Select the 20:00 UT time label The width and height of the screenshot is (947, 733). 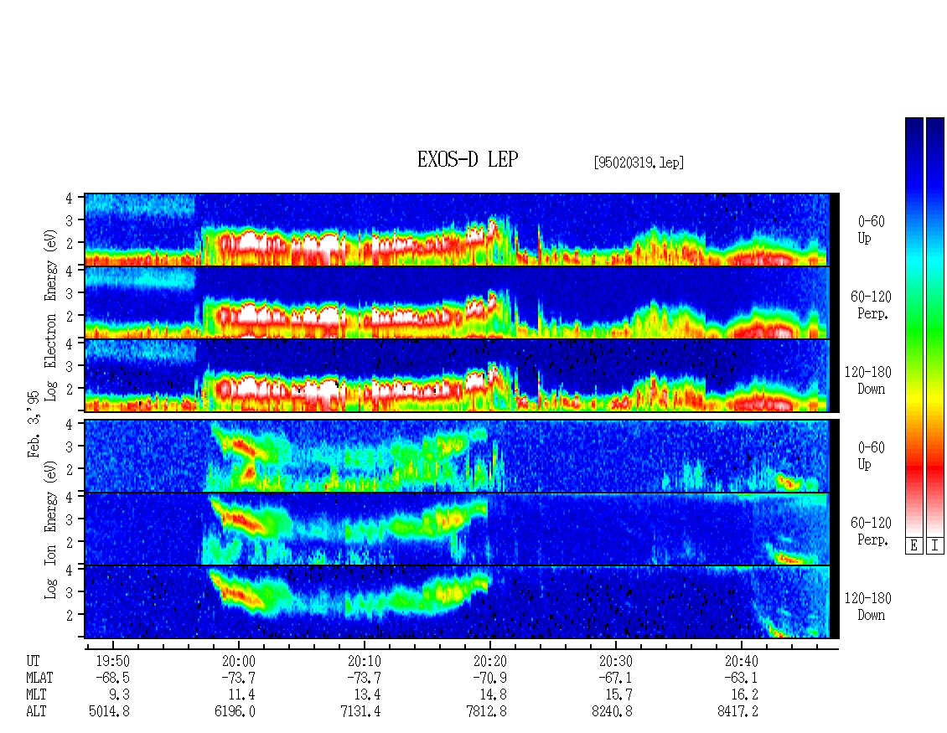239,661
